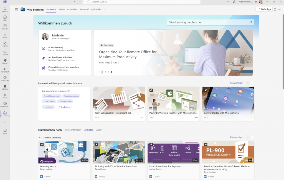284x180 pixels.
Task: Go back with the title bar arrow
Action: tap(75, 2)
